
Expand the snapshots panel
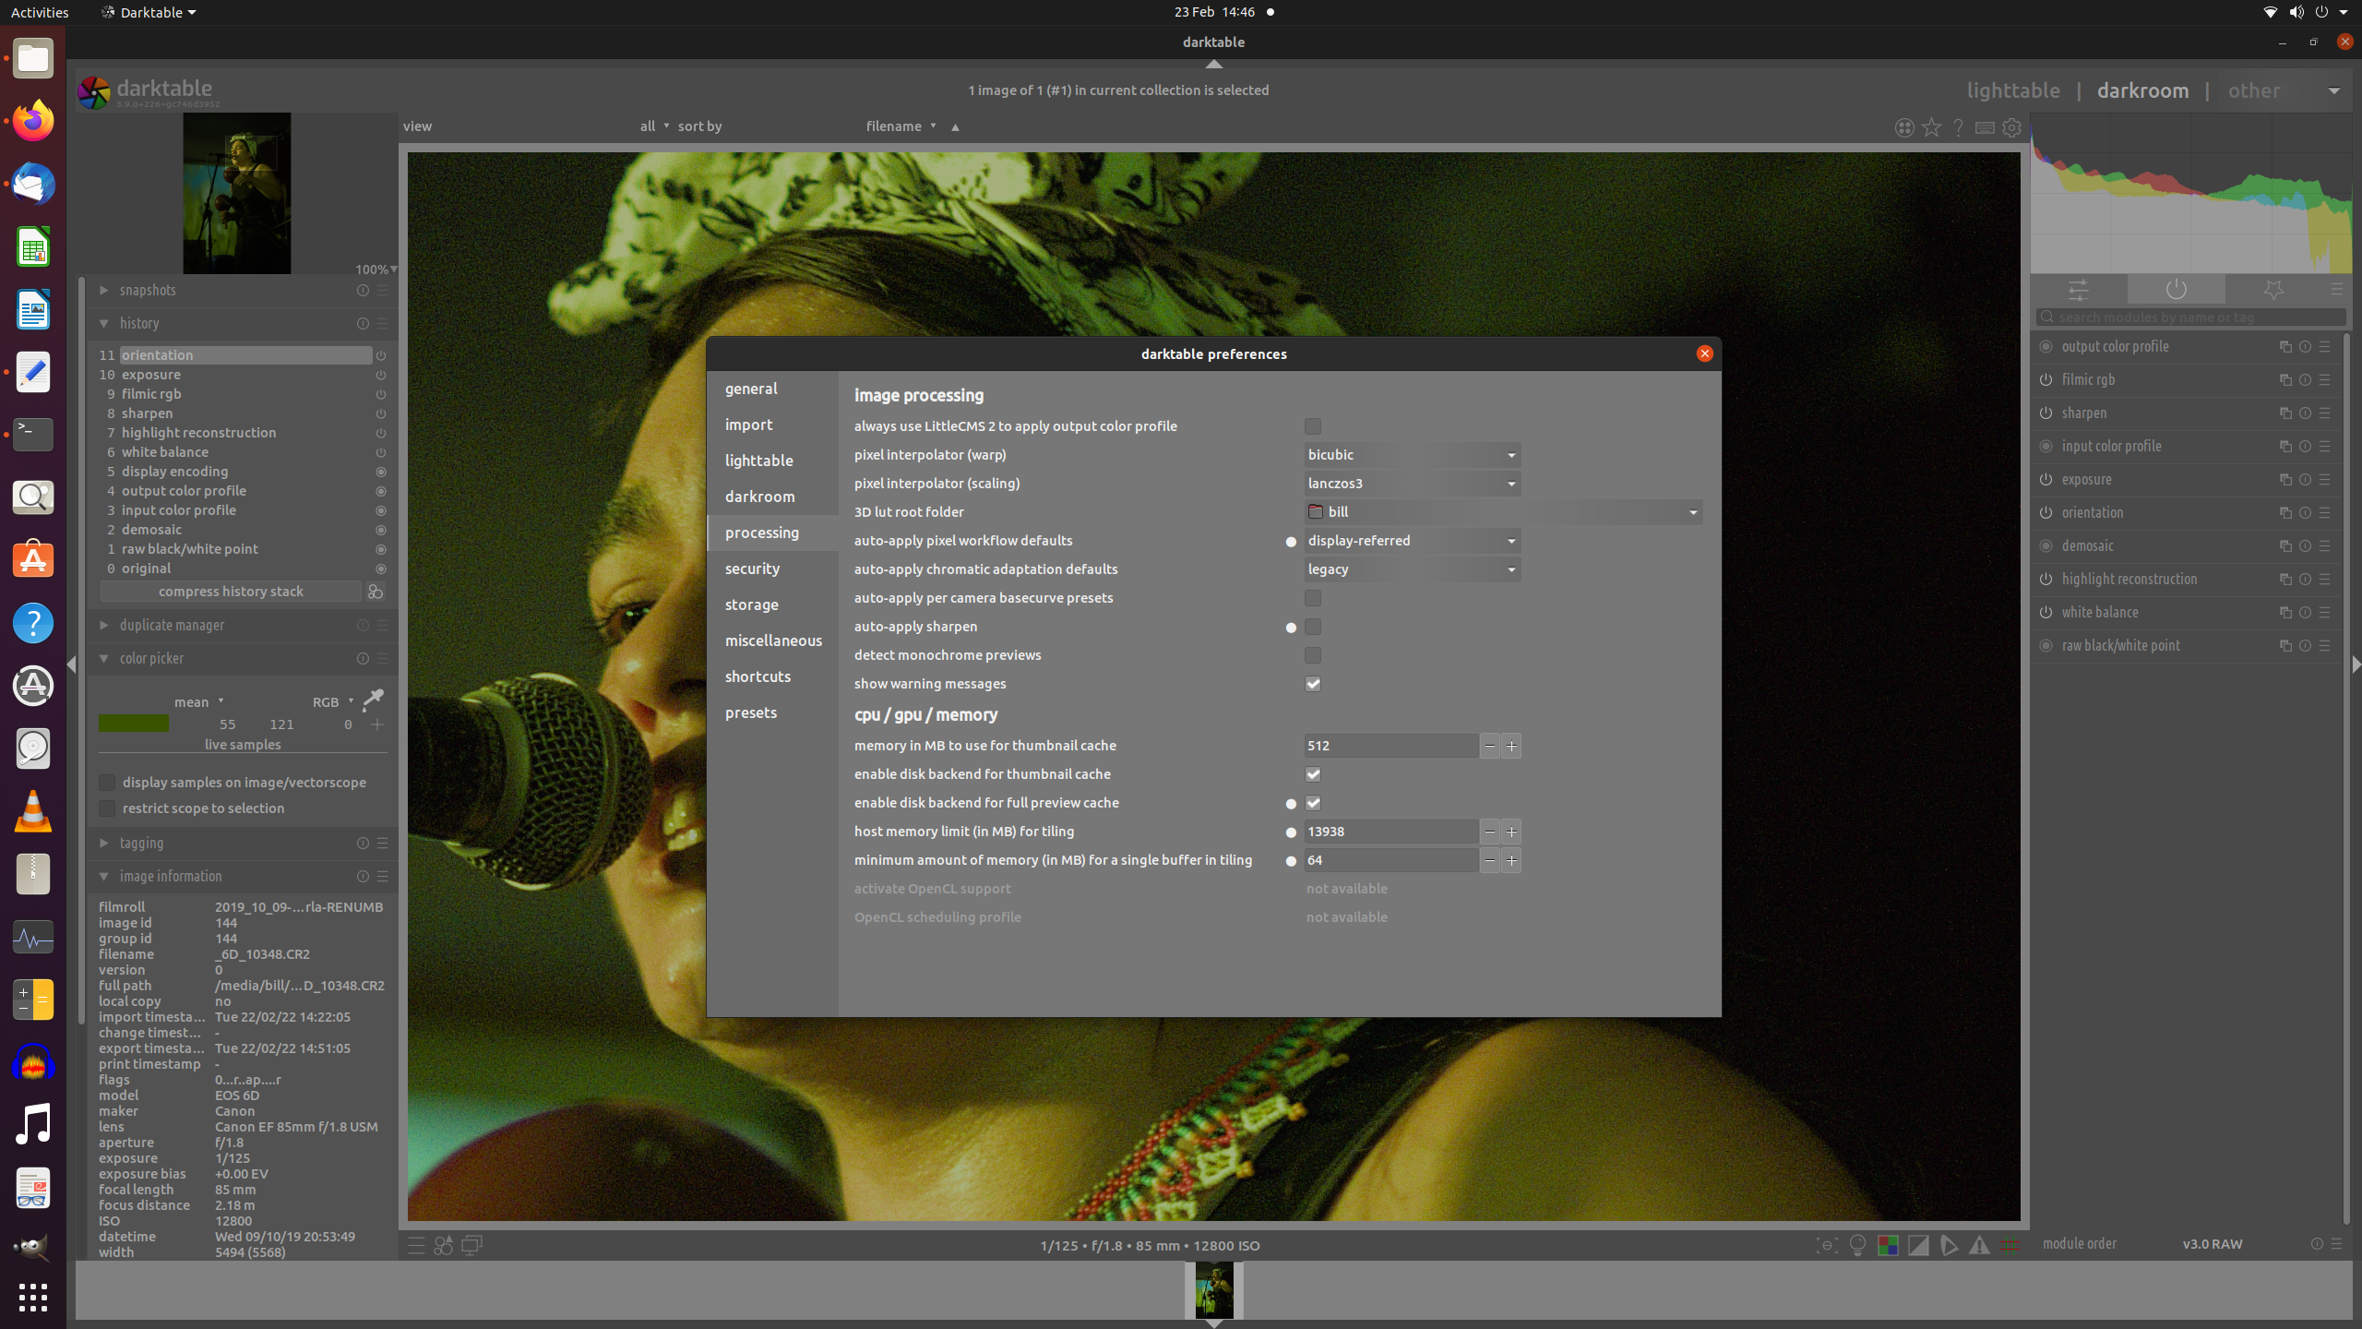coord(148,291)
